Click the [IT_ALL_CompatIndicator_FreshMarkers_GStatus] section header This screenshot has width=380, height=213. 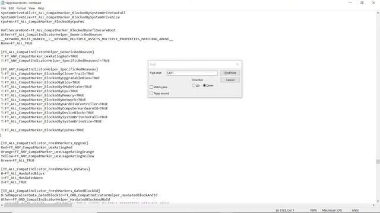(45, 169)
